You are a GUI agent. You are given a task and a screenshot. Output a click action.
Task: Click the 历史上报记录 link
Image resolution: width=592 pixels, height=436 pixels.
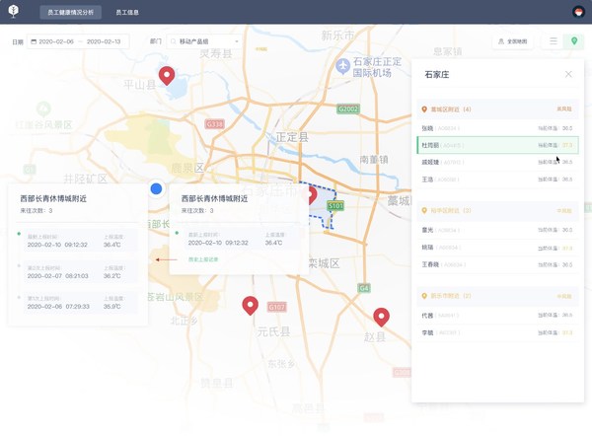pyautogui.click(x=203, y=259)
